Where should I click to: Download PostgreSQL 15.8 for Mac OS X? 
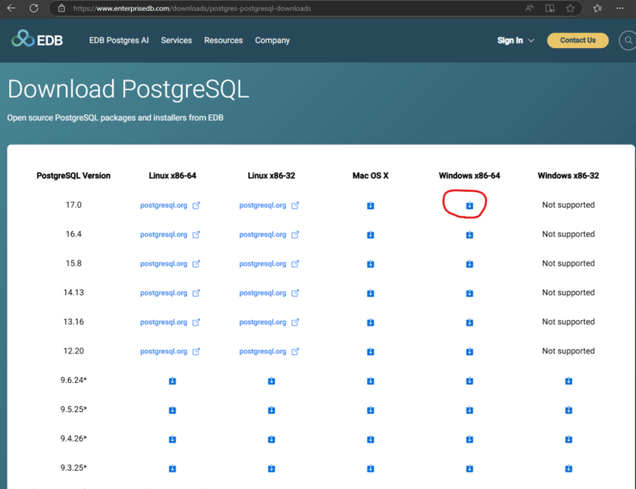tap(370, 264)
